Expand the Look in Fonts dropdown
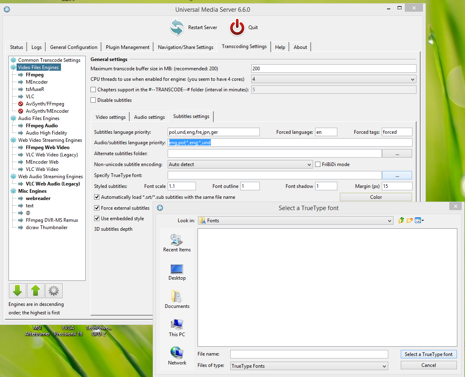The image size is (465, 377). coord(296,220)
